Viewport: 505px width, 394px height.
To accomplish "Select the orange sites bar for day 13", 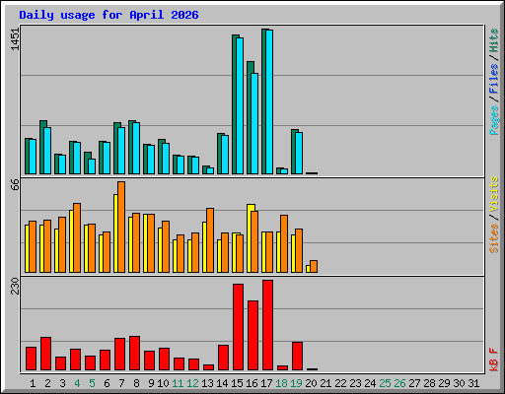I will [x=210, y=240].
